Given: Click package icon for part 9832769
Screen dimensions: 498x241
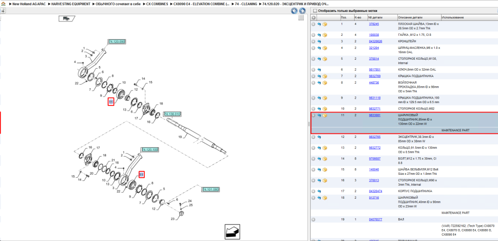Looking at the screenshot, I should click(x=325, y=76).
